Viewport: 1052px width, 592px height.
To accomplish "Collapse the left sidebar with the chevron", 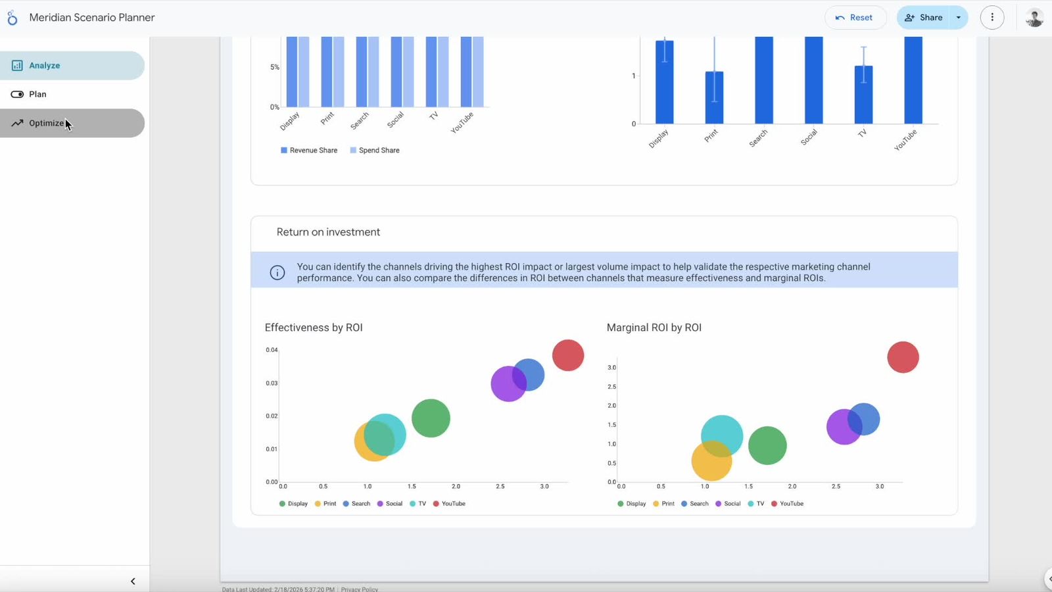I will click(x=132, y=581).
